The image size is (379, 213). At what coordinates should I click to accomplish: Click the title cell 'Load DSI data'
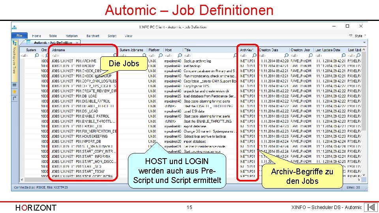pos(194,111)
